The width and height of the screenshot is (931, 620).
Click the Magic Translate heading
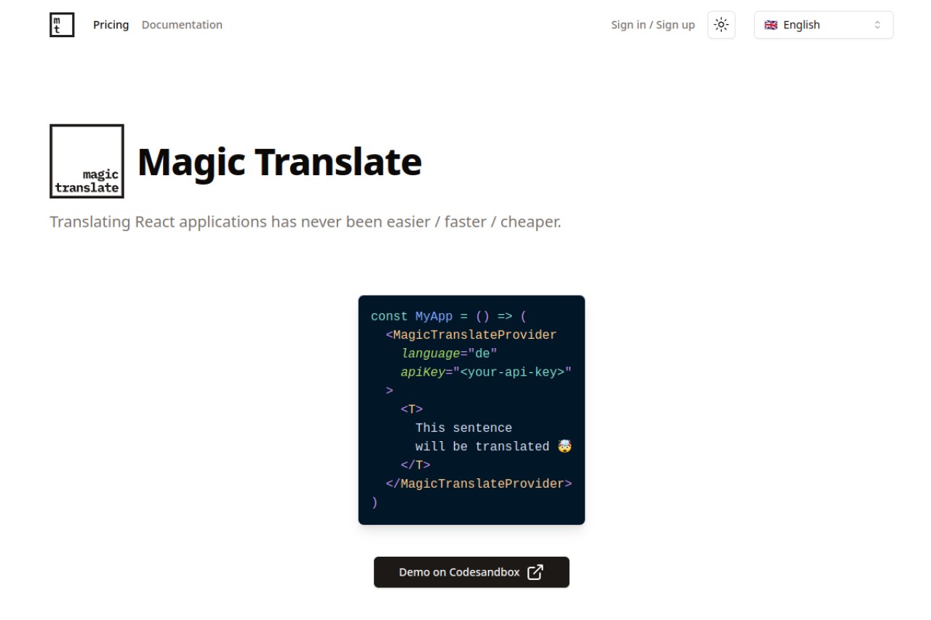pyautogui.click(x=279, y=161)
